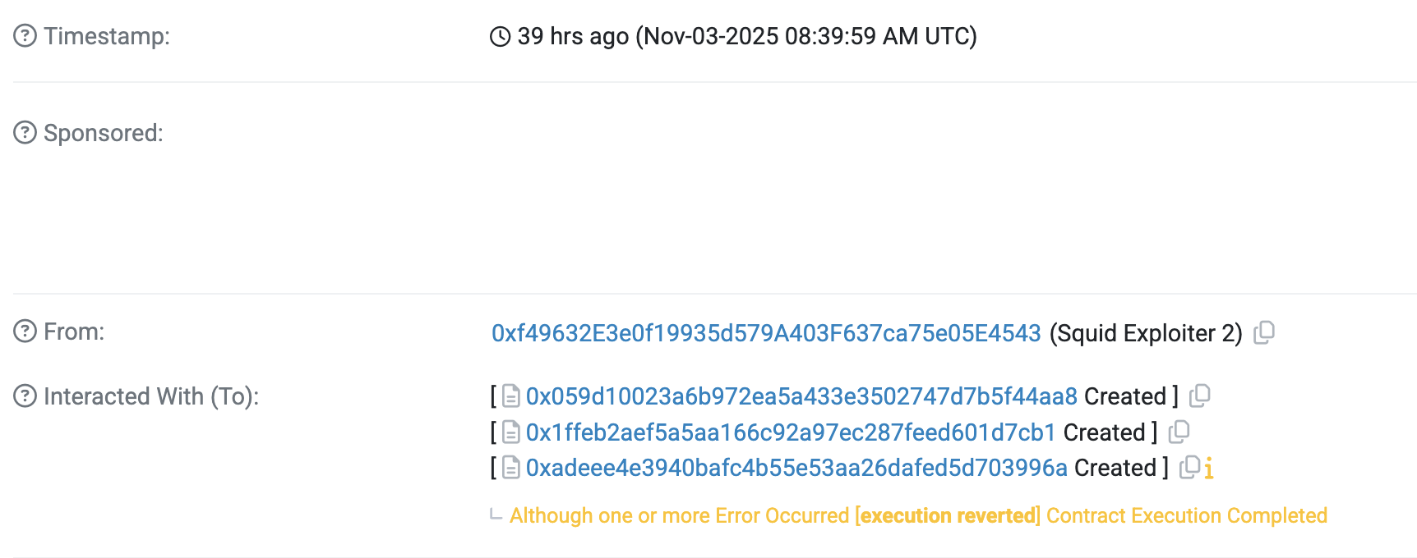Click help icon beside Sponsored label
The width and height of the screenshot is (1417, 558).
25,133
